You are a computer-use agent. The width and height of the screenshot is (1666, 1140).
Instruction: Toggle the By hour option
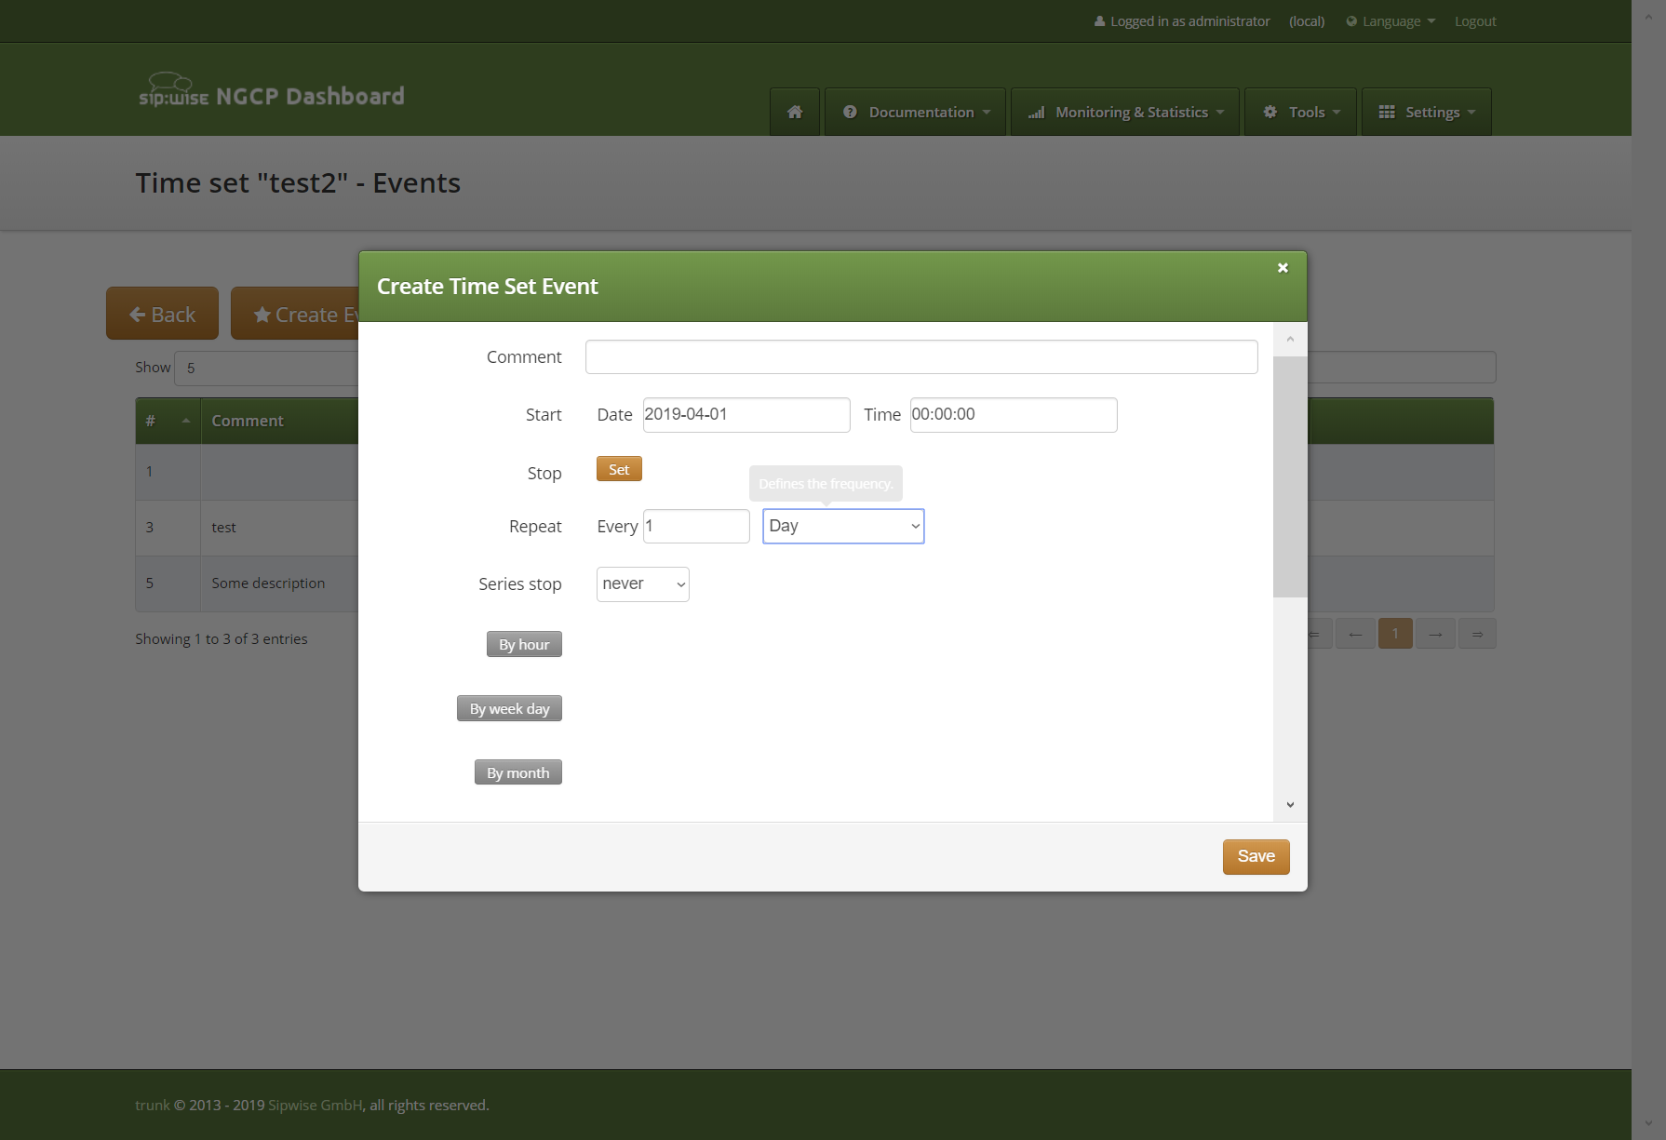524,645
